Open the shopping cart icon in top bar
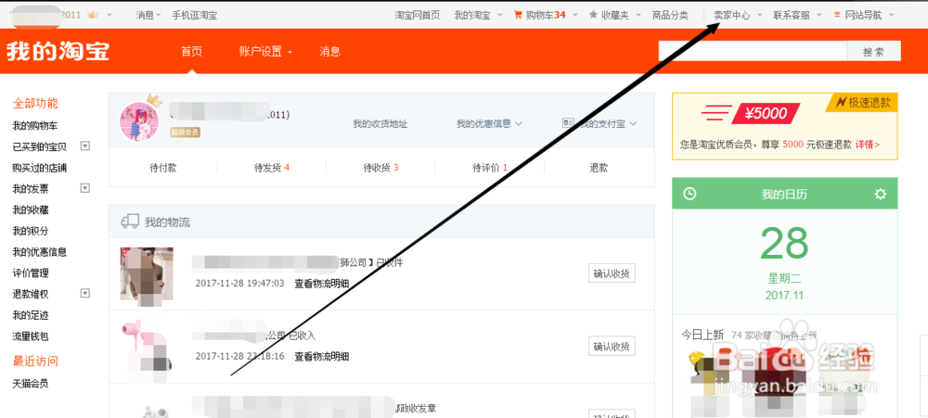 (519, 15)
